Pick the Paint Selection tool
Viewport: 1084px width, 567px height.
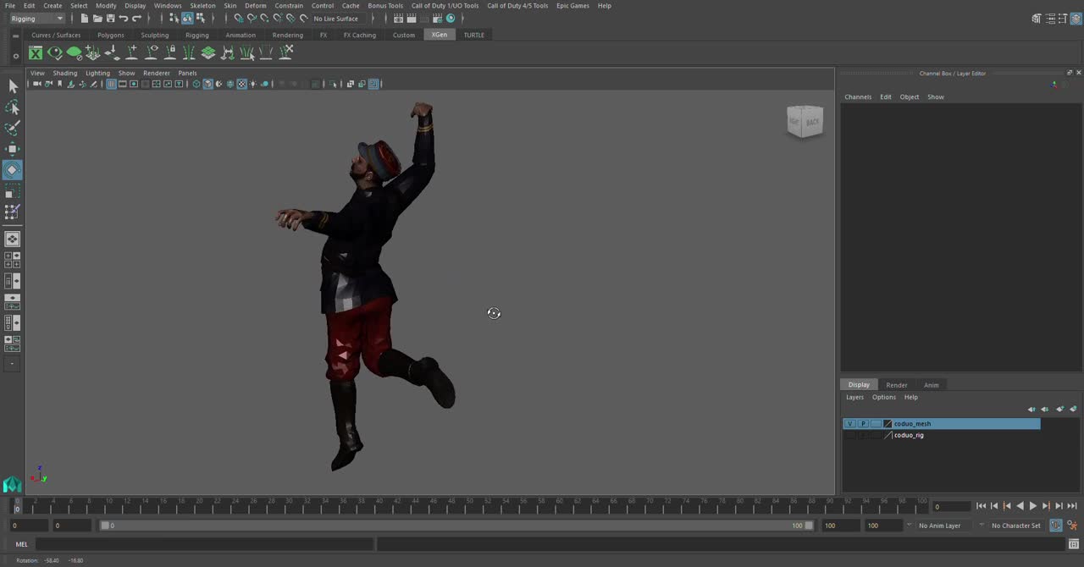click(12, 128)
